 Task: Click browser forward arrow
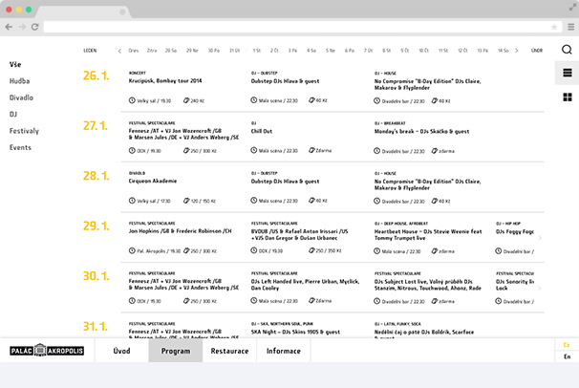22,26
